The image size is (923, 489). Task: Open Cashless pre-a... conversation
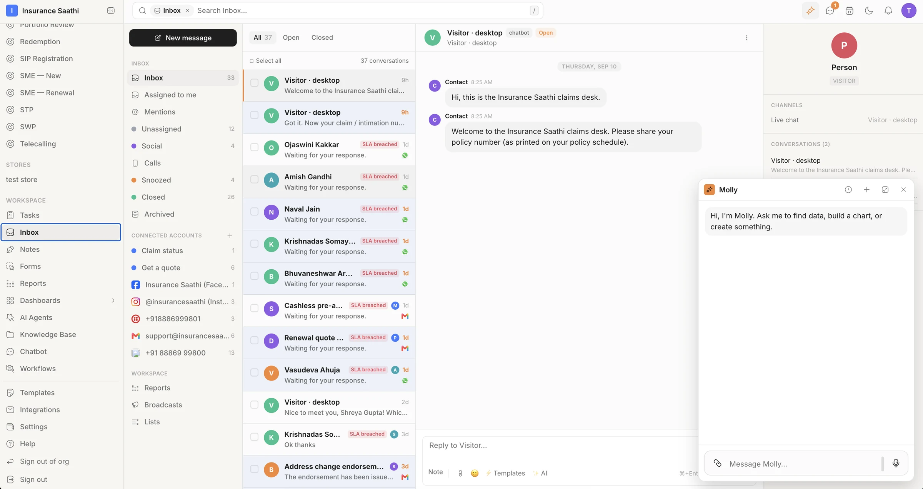329,311
